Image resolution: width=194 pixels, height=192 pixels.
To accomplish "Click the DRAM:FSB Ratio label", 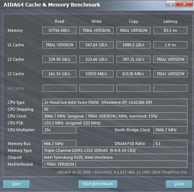I will (x=130, y=144).
